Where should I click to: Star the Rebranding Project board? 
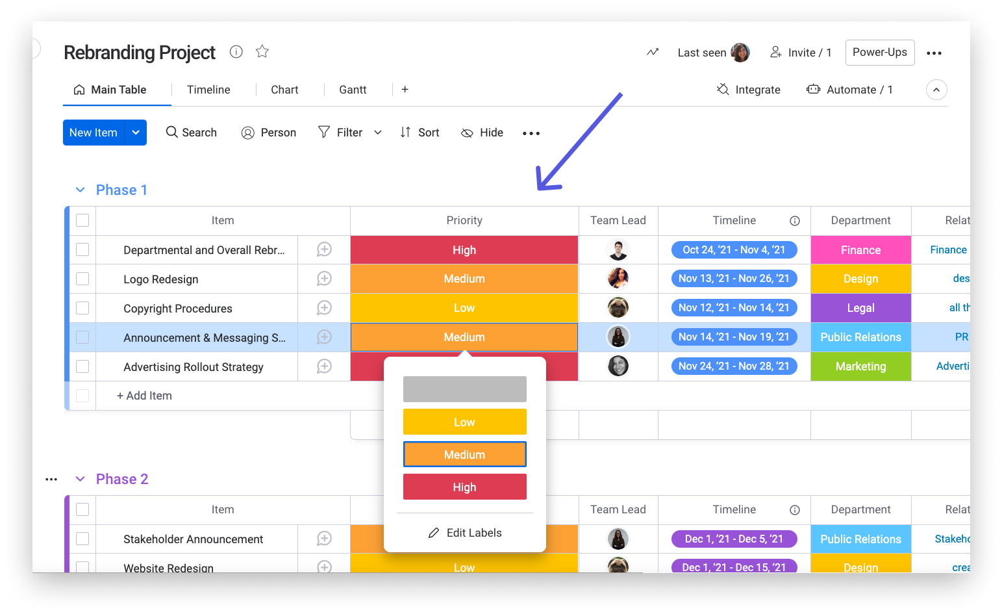click(x=262, y=51)
